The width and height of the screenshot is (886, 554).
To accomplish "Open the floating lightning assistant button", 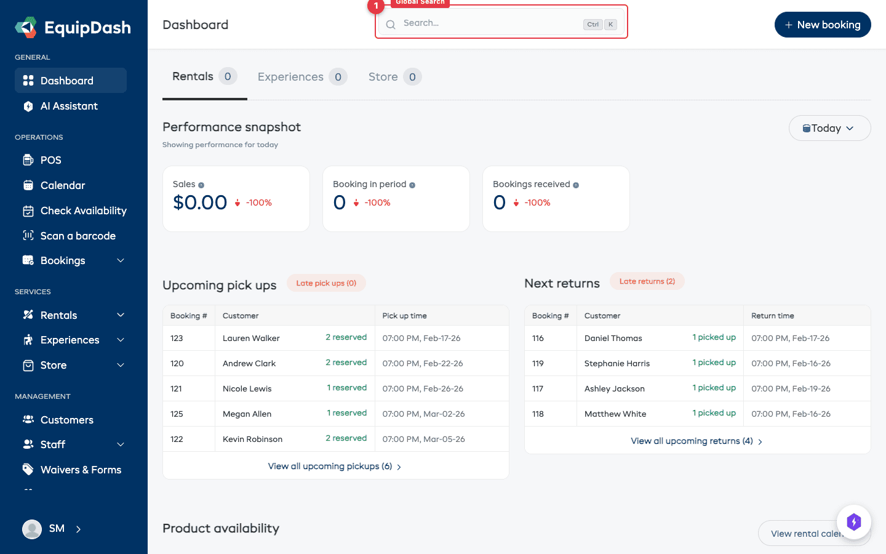I will click(x=853, y=522).
